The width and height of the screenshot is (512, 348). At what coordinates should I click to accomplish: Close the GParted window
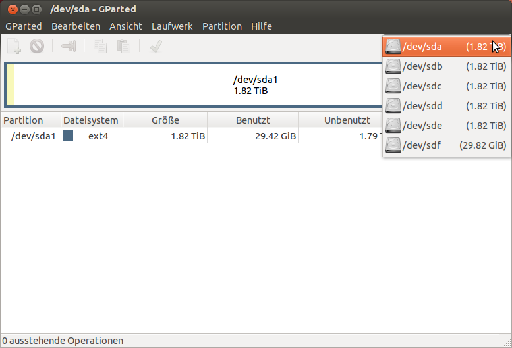pos(13,9)
